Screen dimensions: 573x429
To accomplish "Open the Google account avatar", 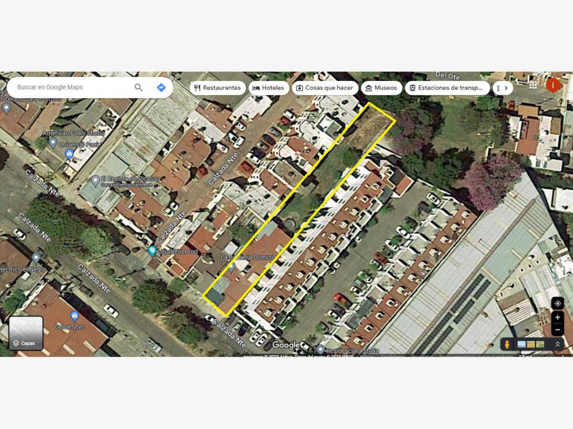I will click(x=552, y=85).
